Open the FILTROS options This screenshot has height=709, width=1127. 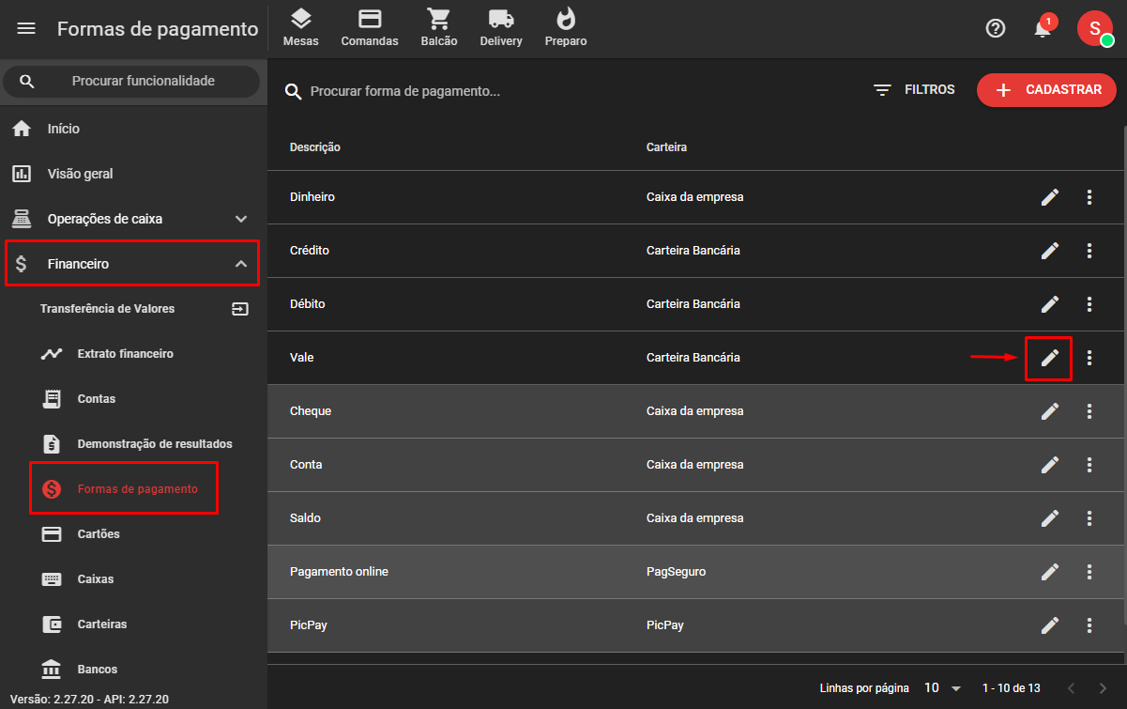point(914,90)
